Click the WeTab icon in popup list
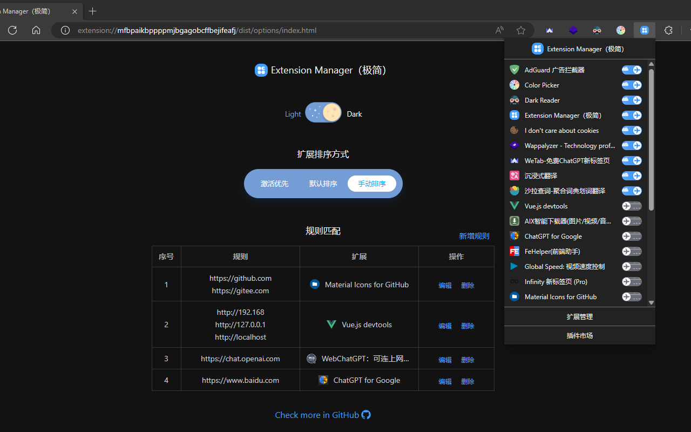Viewport: 691px width, 432px height. (x=514, y=160)
